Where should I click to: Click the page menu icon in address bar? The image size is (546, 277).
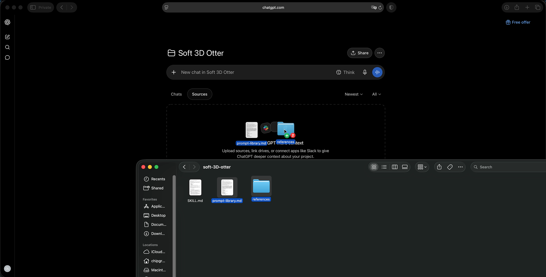coord(167,7)
